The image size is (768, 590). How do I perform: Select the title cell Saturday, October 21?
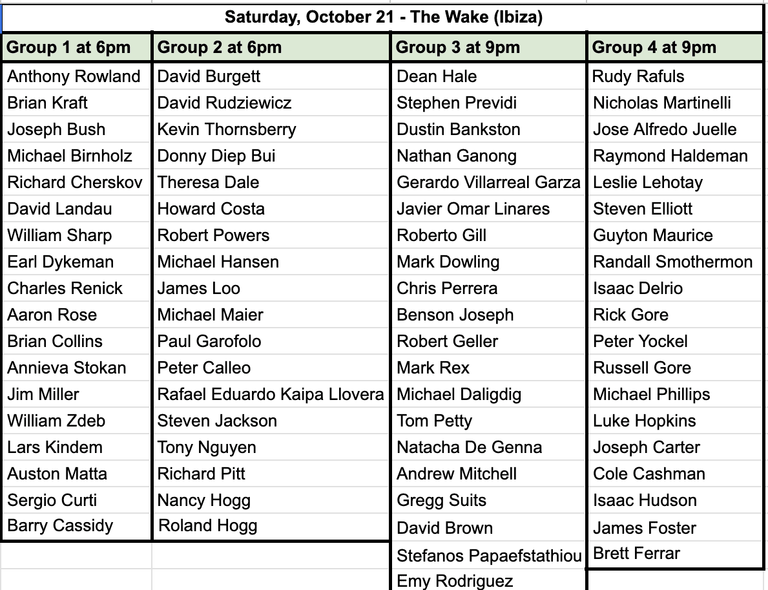coord(383,17)
